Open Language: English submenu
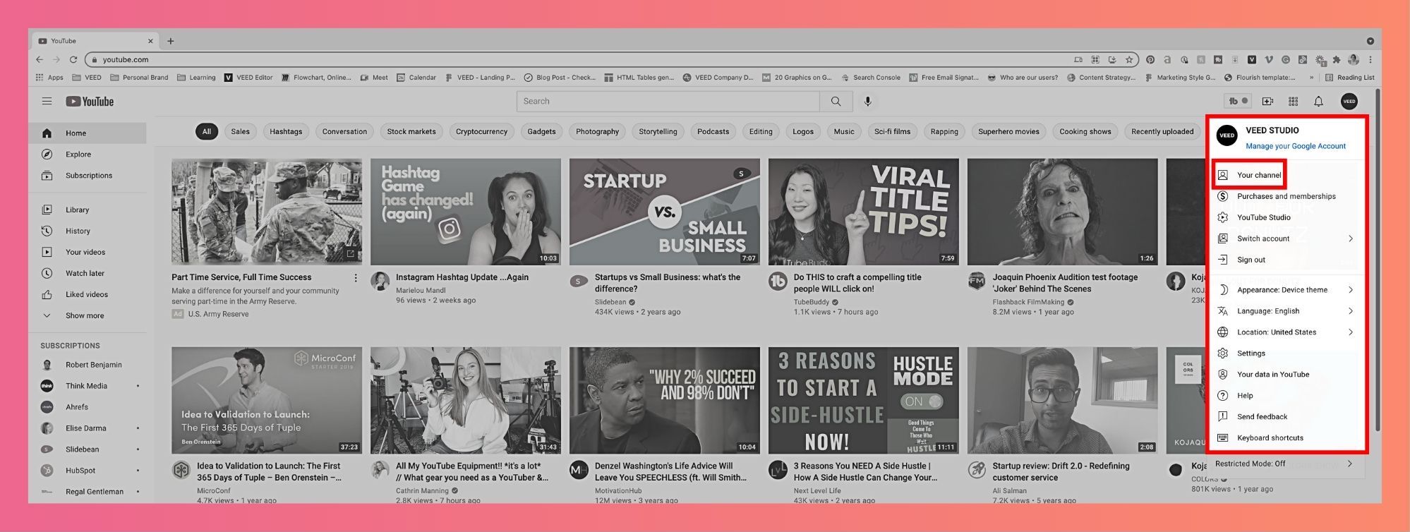1410x532 pixels. point(1287,311)
